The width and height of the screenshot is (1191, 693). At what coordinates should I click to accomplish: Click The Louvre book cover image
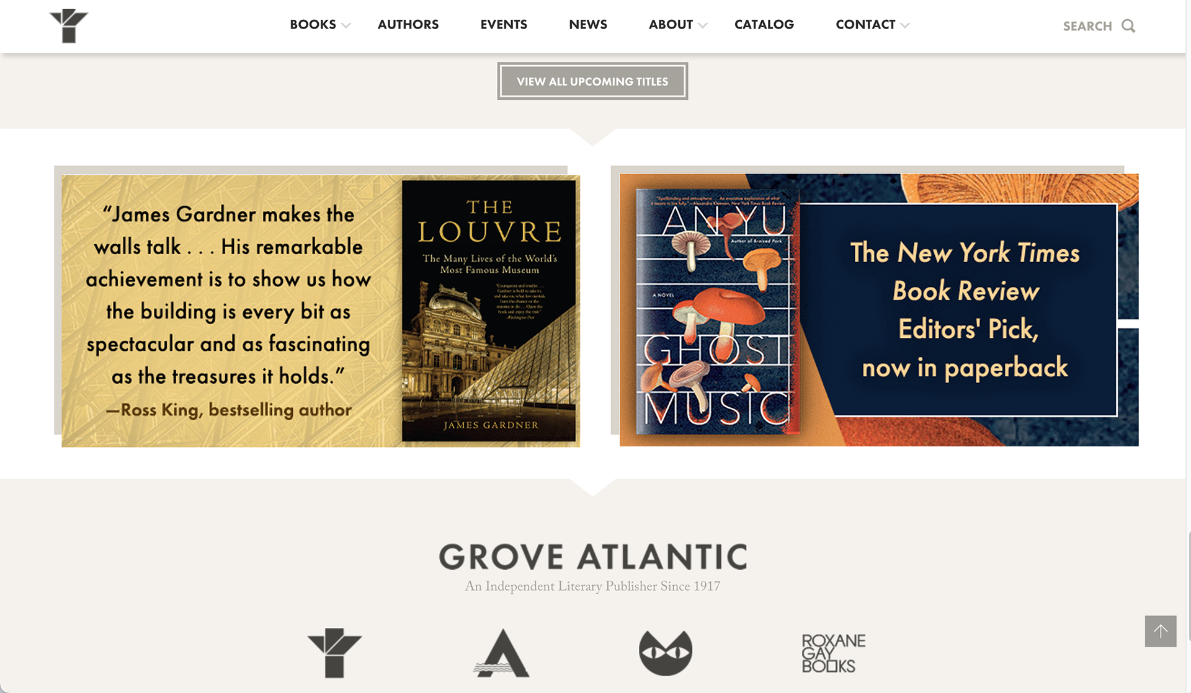tap(489, 311)
